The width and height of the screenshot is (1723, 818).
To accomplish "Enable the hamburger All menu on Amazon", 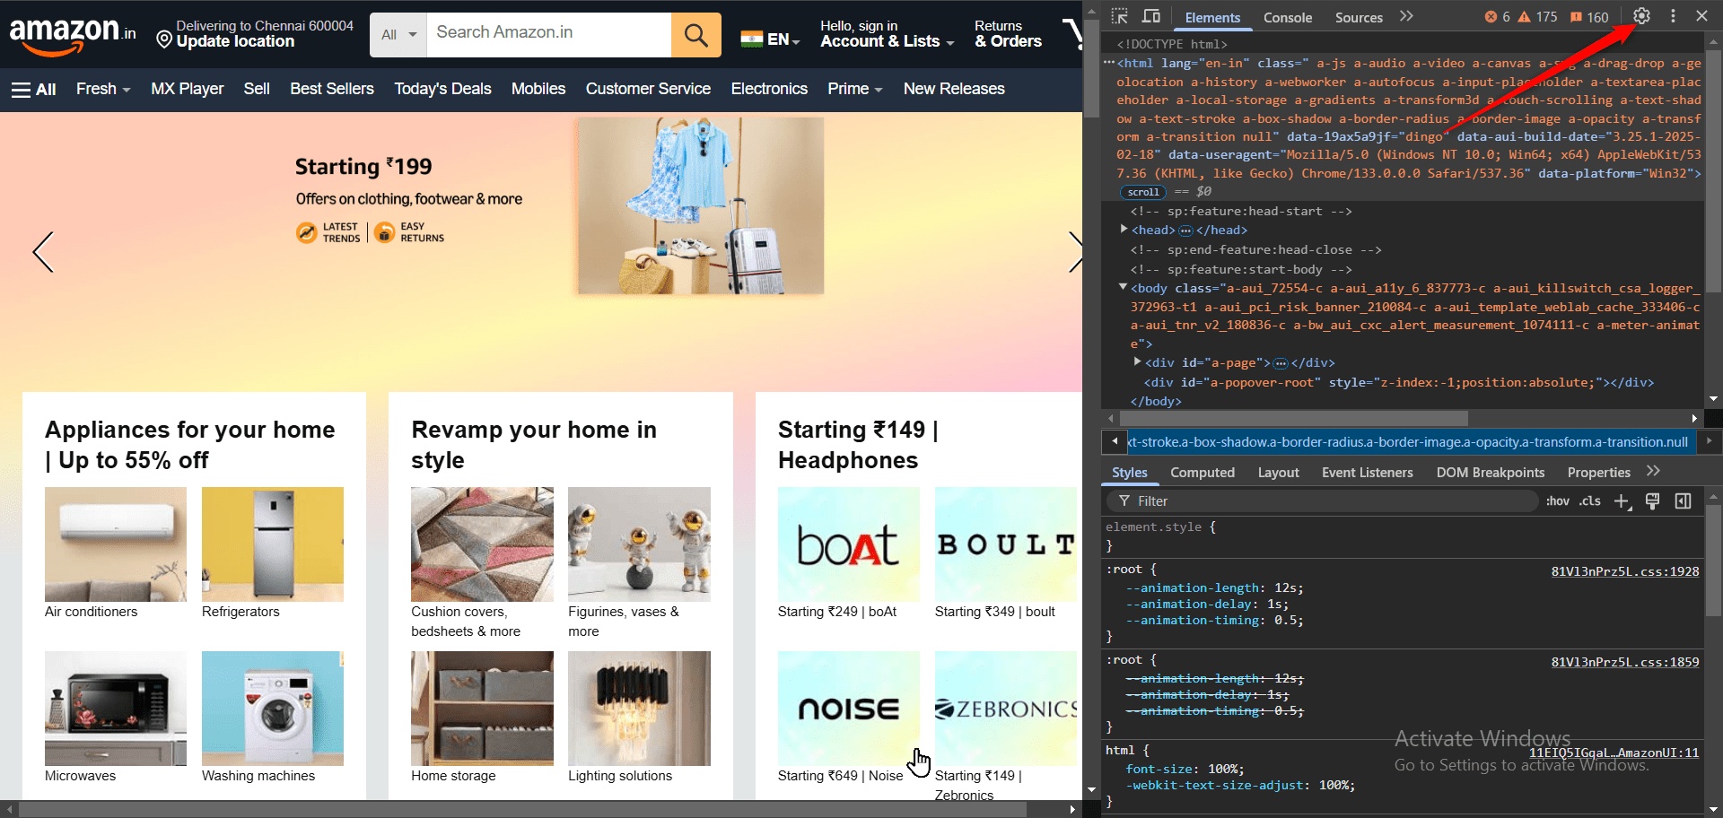I will 33,89.
